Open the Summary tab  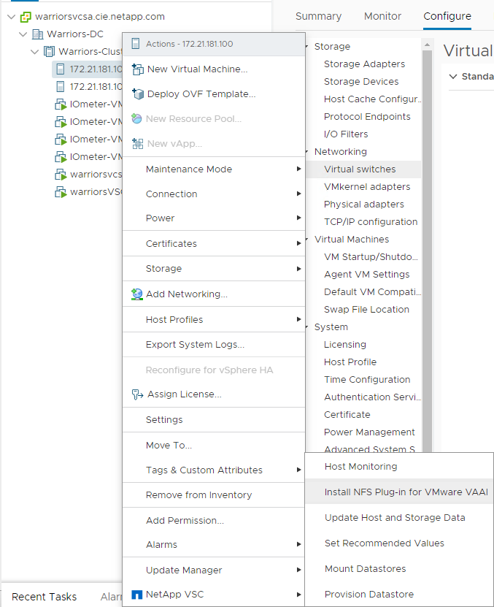point(318,16)
